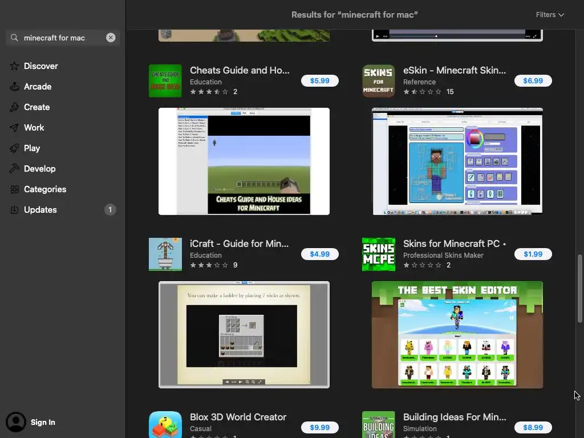Click the iCraft star rating with 9 reviews

(x=209, y=265)
